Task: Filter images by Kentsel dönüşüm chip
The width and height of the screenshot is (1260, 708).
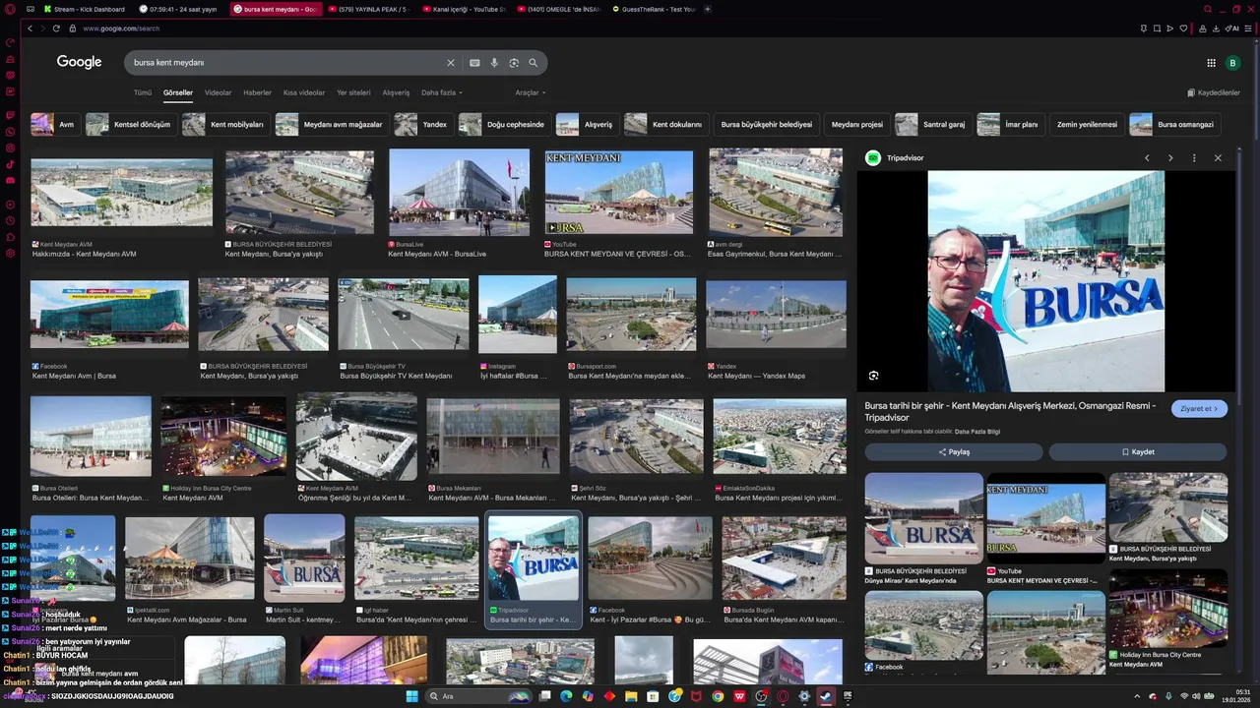Action: pos(131,125)
